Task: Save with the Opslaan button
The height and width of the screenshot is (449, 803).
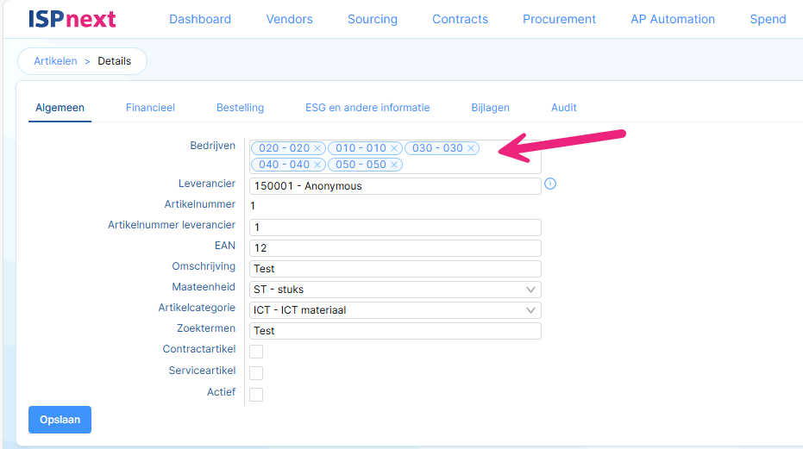Action: [x=60, y=420]
